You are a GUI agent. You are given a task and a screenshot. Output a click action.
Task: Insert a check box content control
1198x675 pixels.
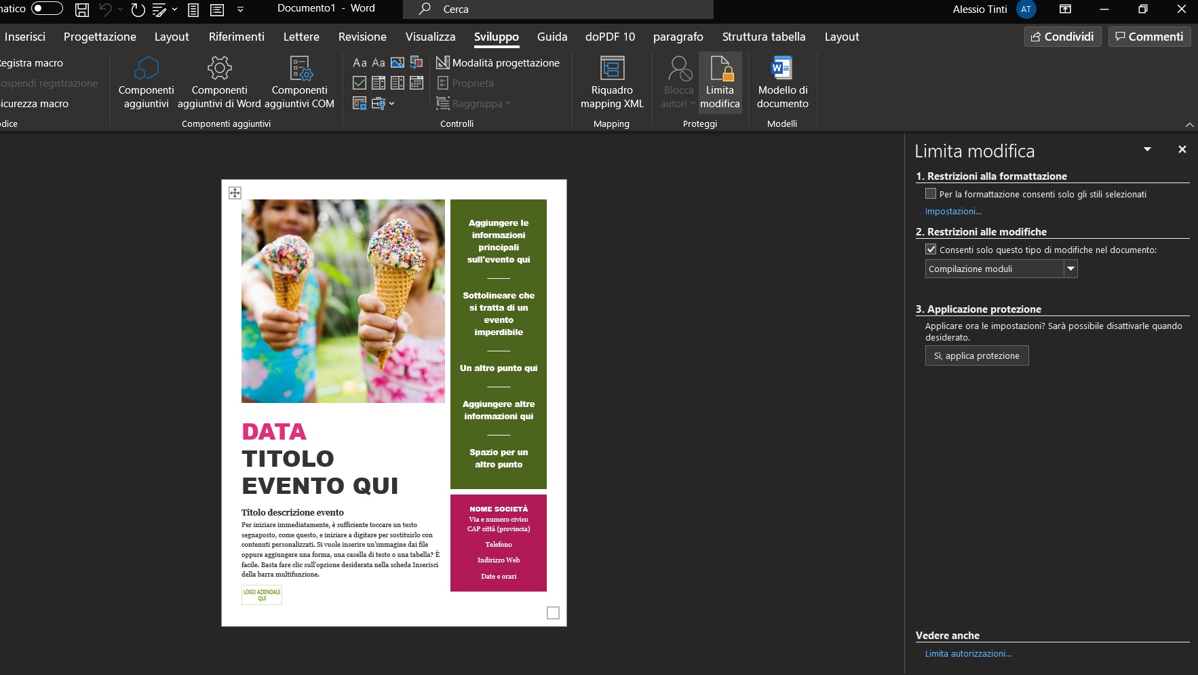pos(360,83)
